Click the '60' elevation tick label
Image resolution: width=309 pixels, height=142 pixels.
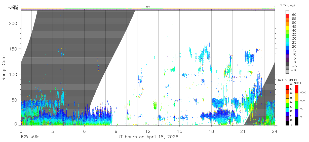(x=294, y=15)
